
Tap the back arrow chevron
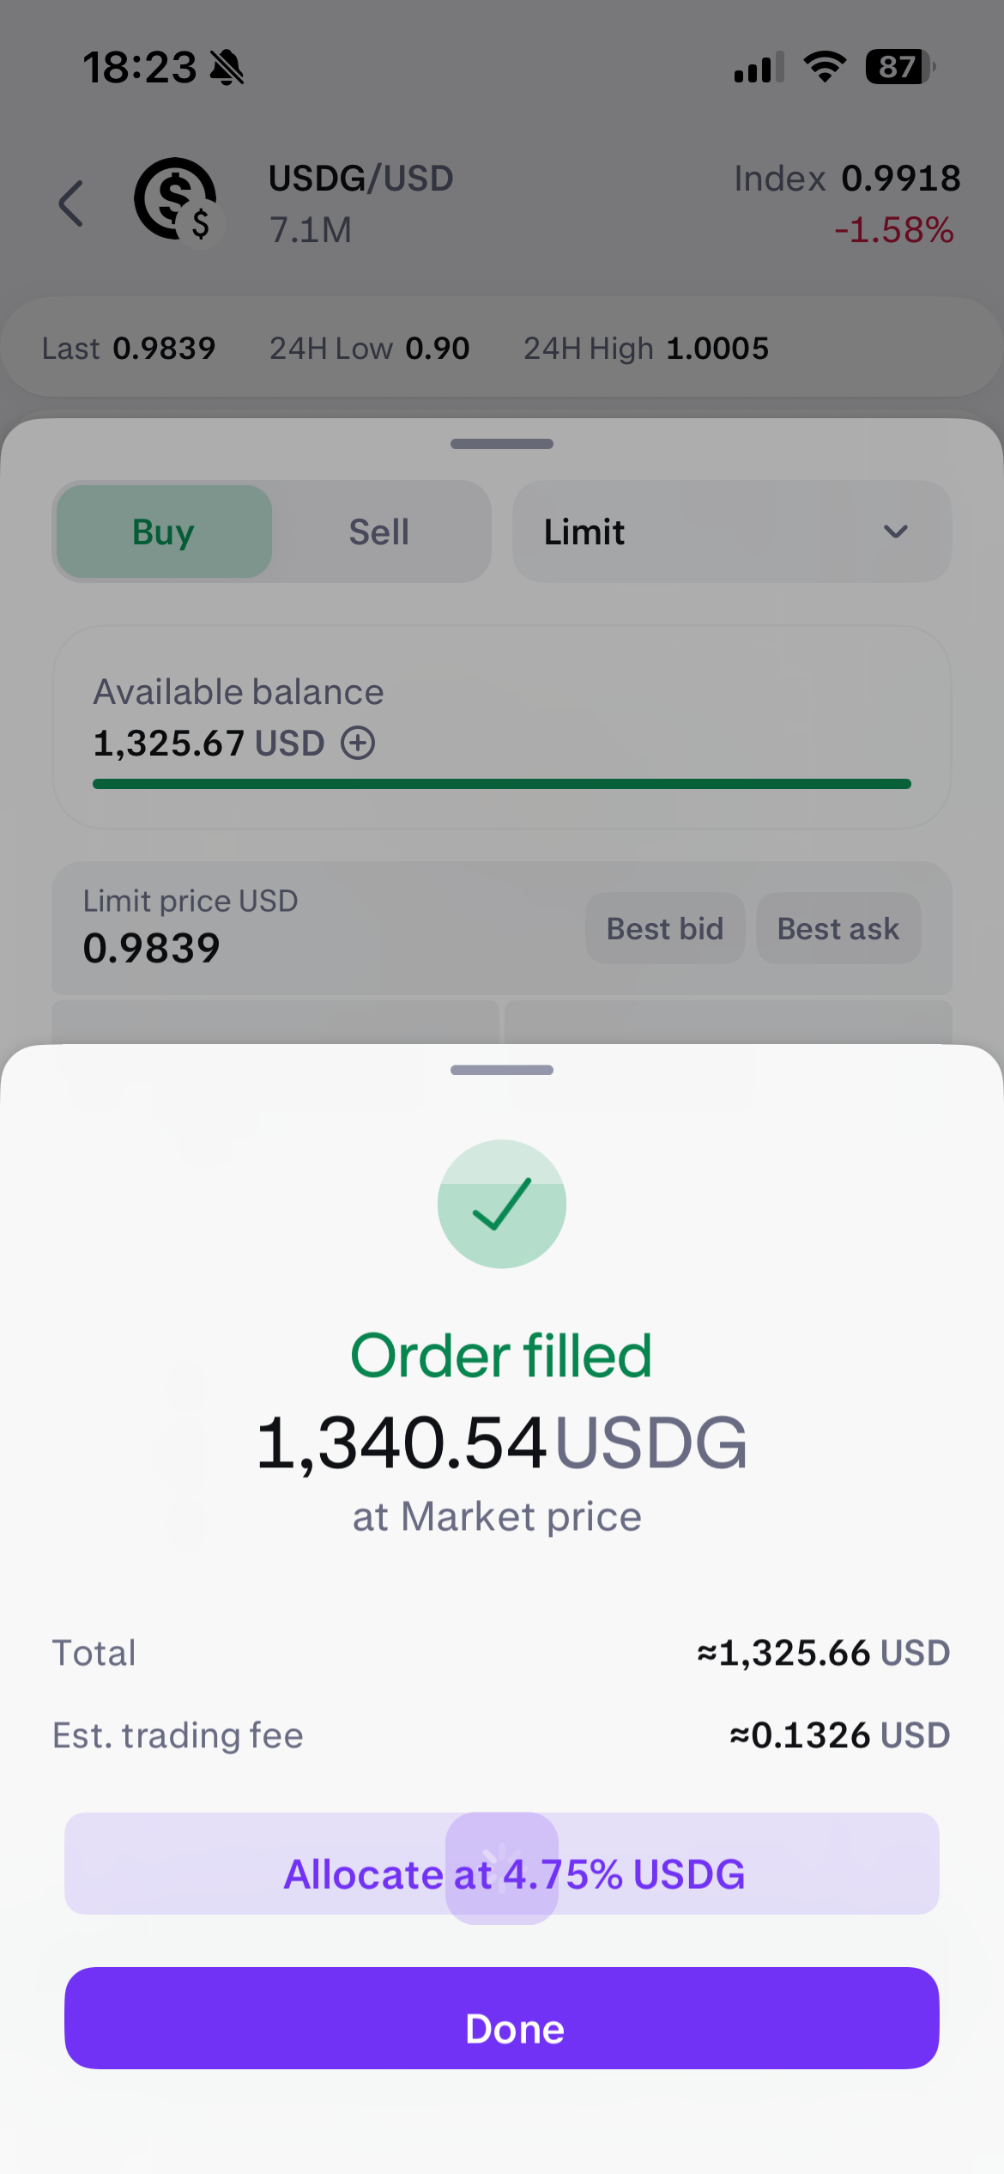[x=72, y=203]
